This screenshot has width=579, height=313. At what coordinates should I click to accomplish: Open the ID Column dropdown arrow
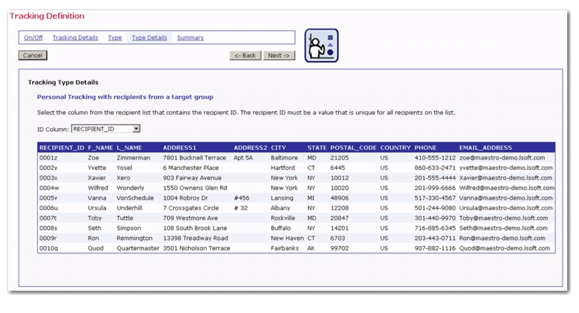[x=137, y=129]
